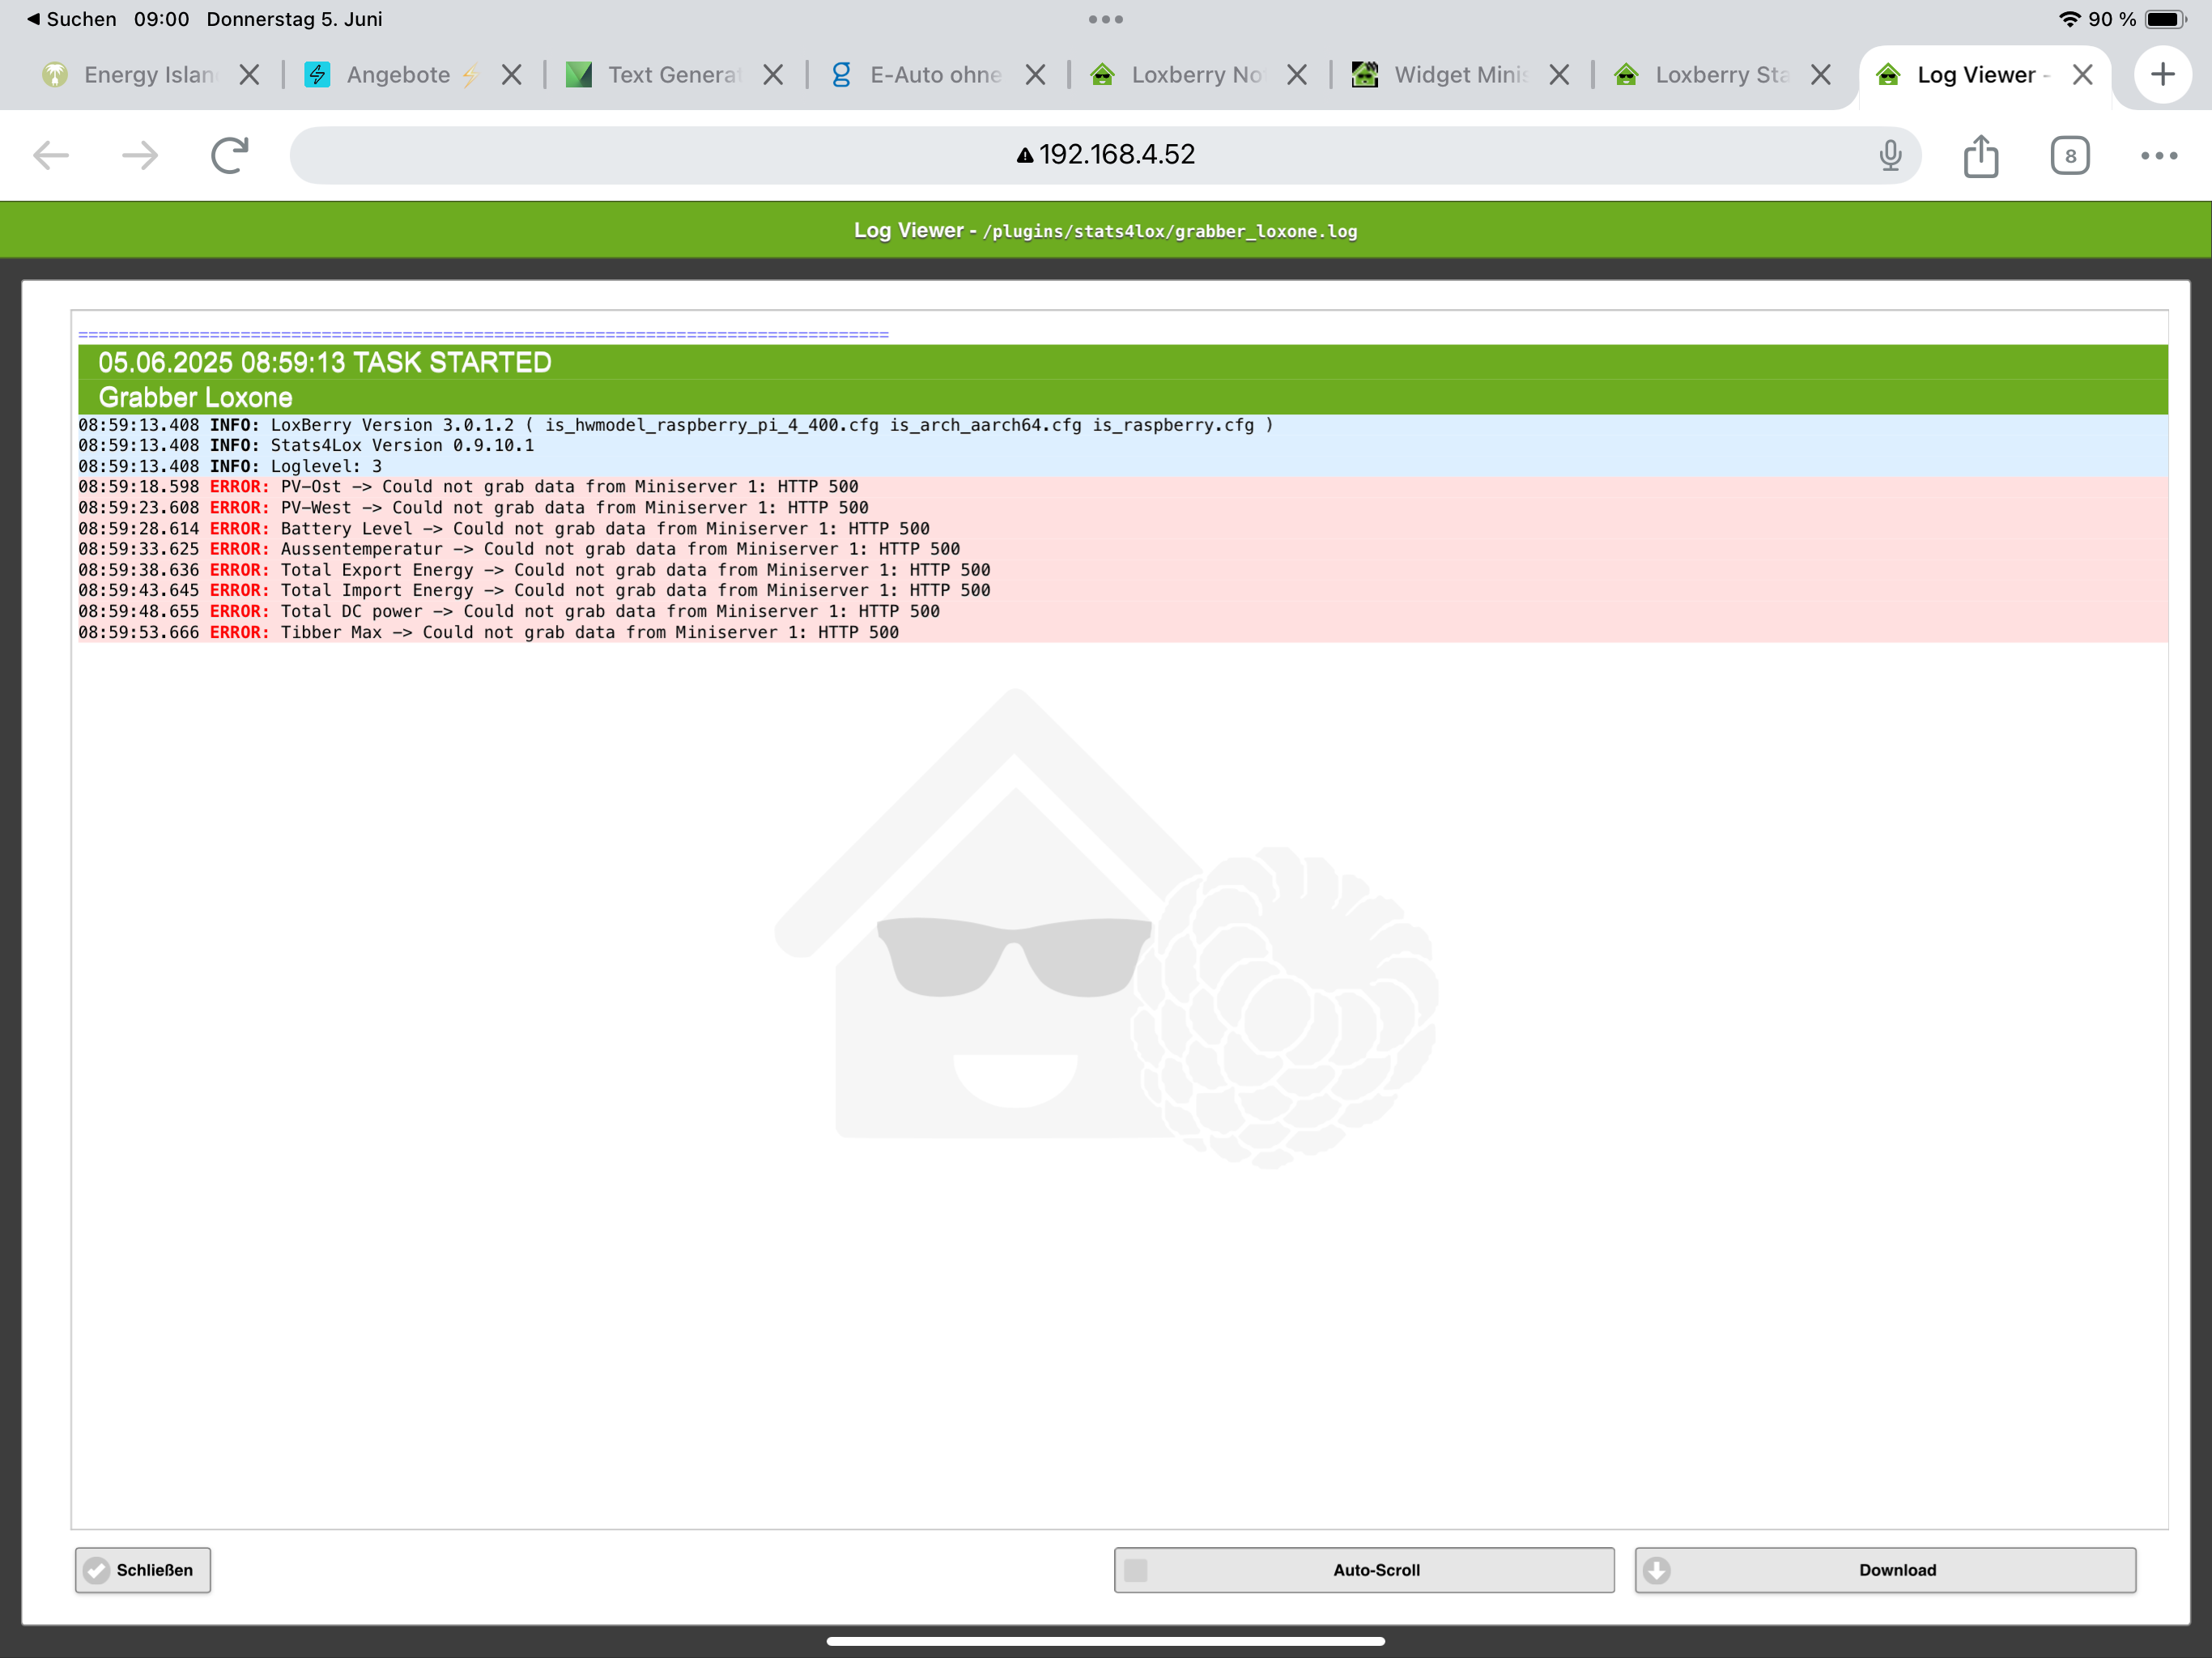Tap the address bar showing 192.168.4.52

(x=1105, y=155)
